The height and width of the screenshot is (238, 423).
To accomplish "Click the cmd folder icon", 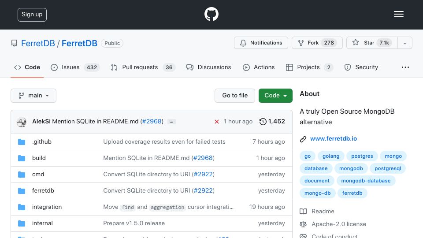I will (x=22, y=175).
